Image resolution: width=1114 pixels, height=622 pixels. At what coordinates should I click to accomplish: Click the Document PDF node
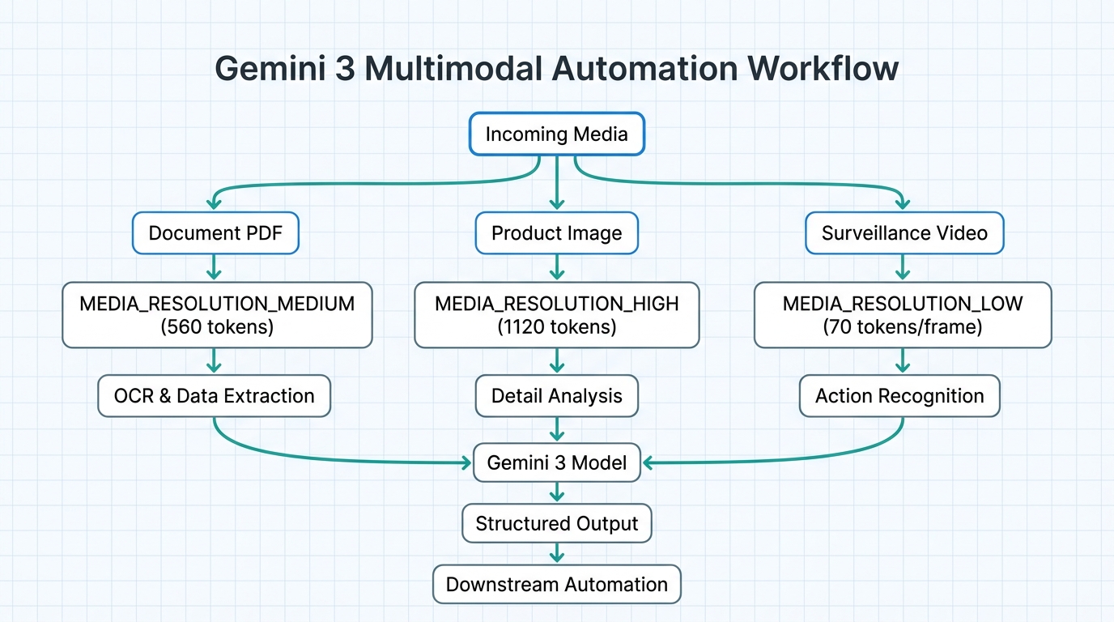(215, 233)
